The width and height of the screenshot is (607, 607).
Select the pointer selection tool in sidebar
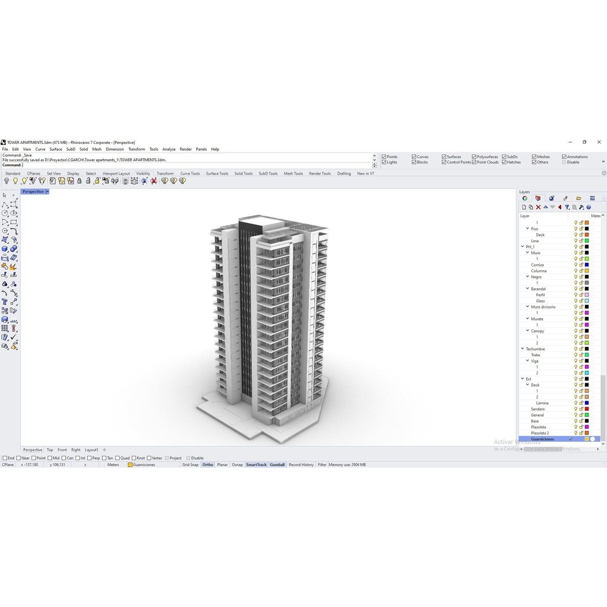[4, 194]
